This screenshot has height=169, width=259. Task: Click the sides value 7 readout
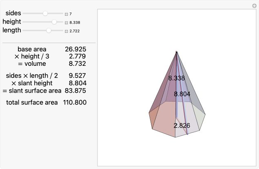71,14
